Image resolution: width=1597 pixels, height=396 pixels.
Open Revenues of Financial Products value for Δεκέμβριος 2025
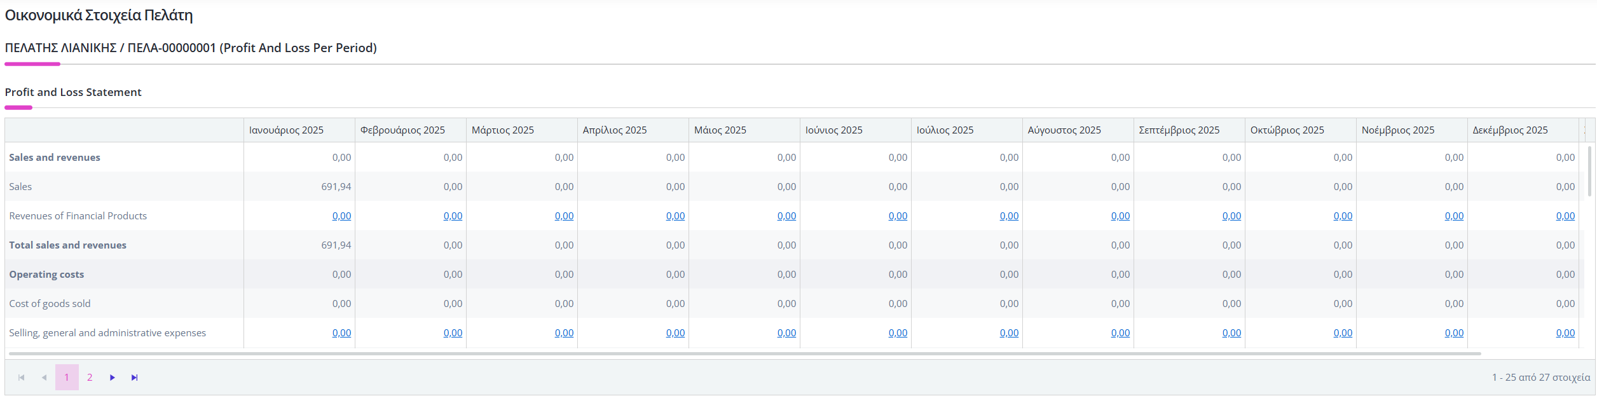pyautogui.click(x=1565, y=216)
